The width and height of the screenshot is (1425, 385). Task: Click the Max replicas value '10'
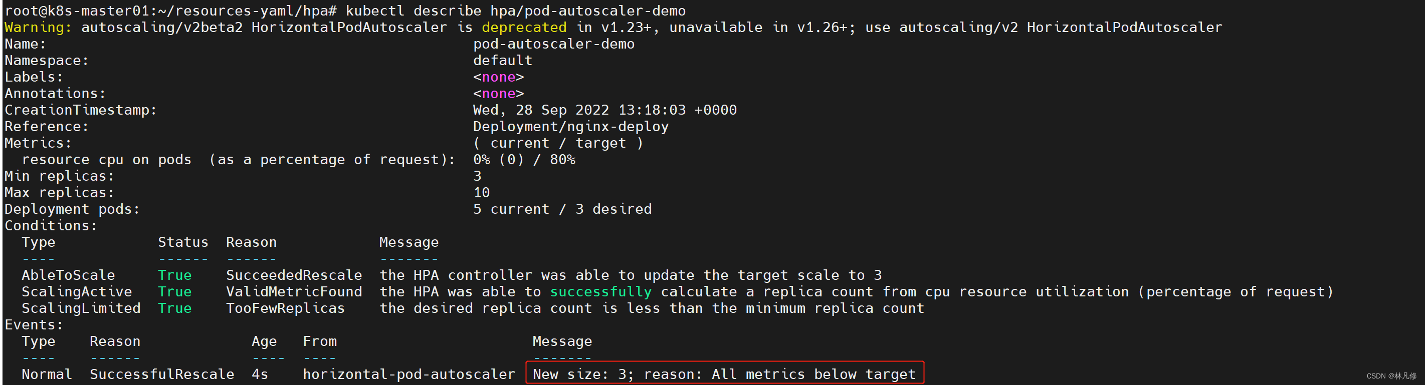481,192
